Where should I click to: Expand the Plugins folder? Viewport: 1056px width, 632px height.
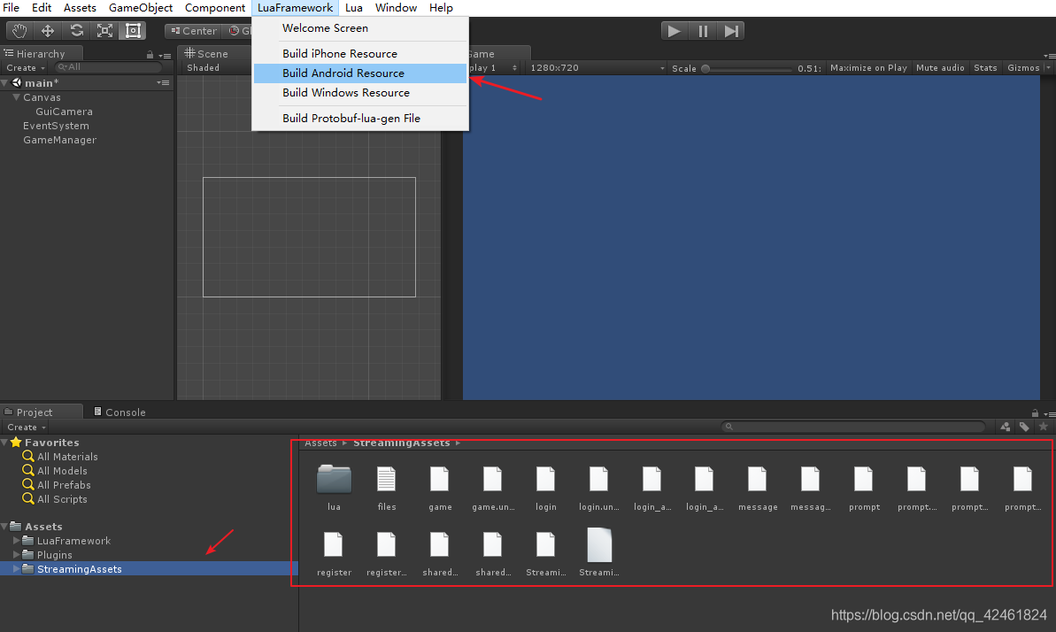[x=16, y=554]
